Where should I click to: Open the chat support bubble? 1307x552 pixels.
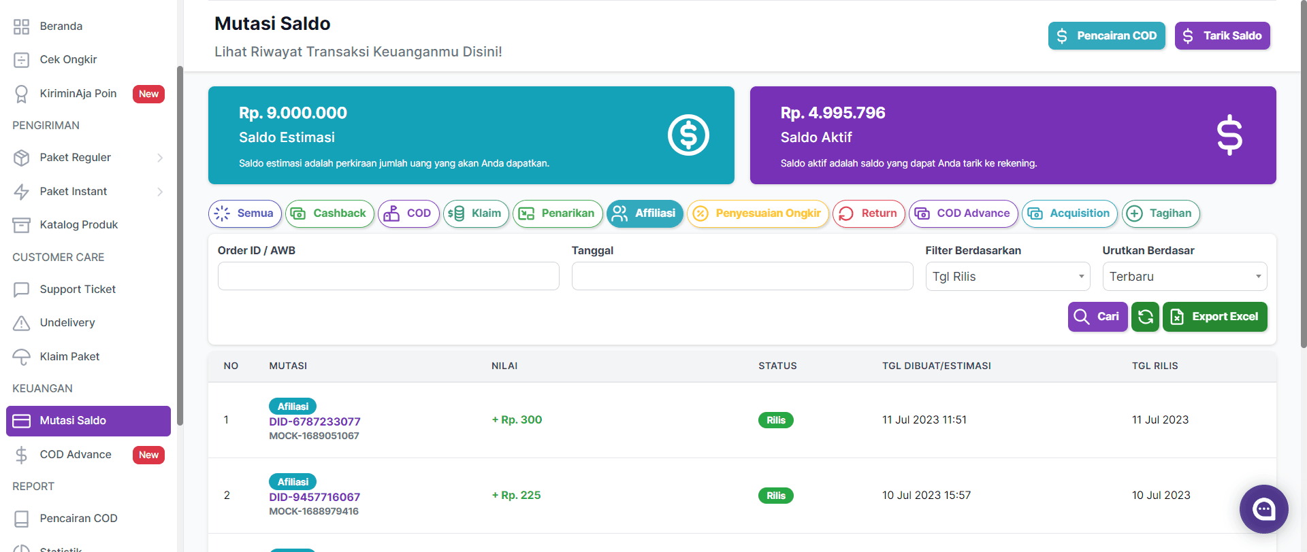click(1263, 509)
